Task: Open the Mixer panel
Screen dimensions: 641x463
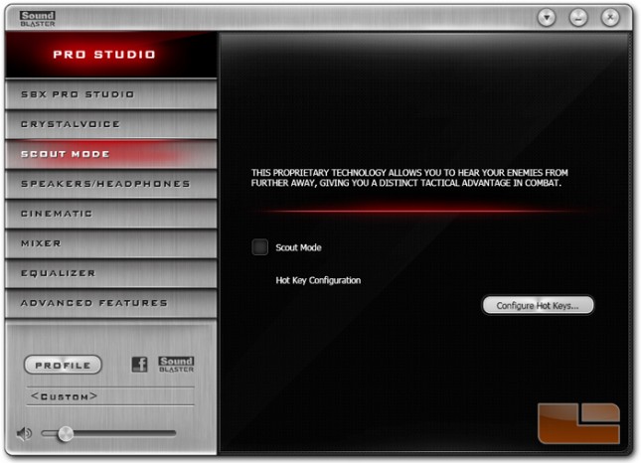Action: point(110,243)
